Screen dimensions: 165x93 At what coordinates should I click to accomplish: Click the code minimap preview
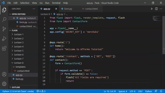click(x=157, y=18)
